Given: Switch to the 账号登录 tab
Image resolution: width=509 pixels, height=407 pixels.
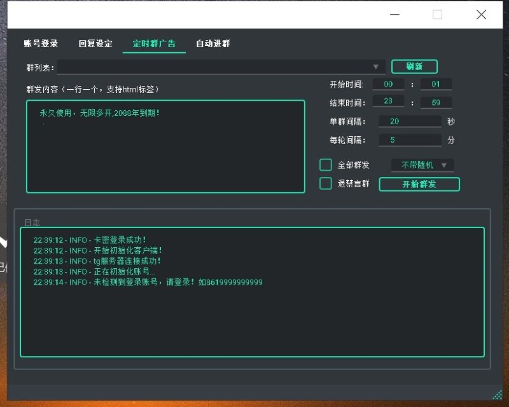Looking at the screenshot, I should (40, 44).
